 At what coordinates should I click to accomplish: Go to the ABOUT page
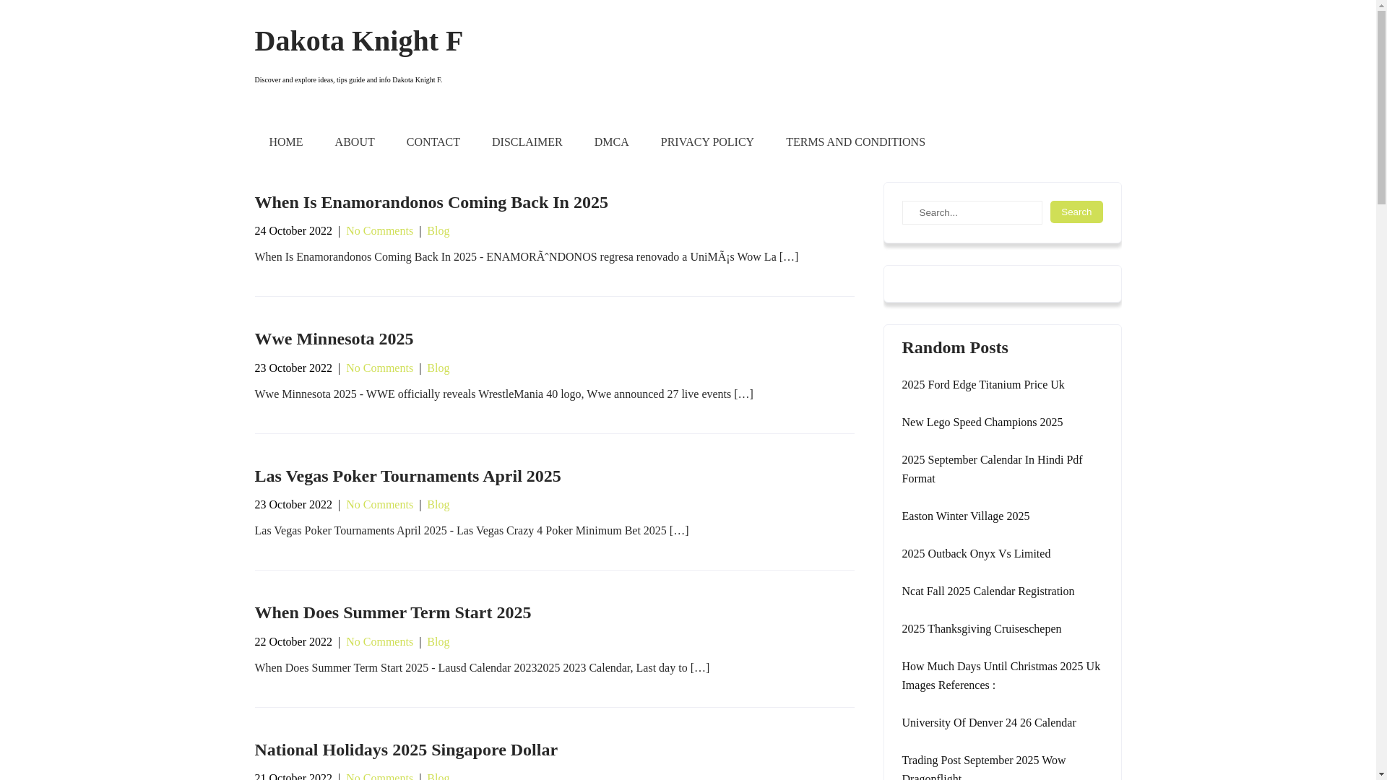click(x=354, y=142)
